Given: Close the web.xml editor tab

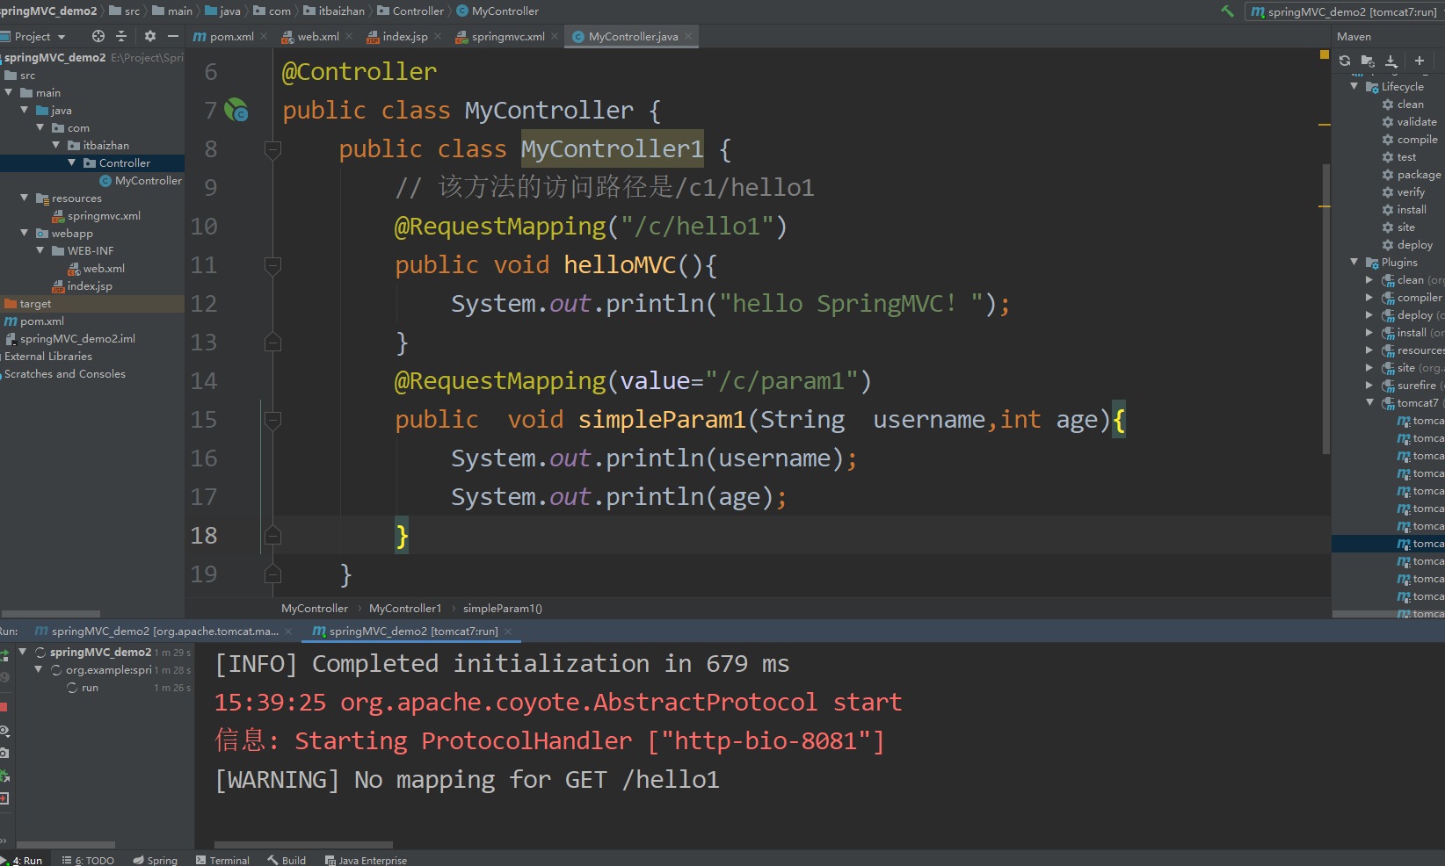Looking at the screenshot, I should [349, 36].
